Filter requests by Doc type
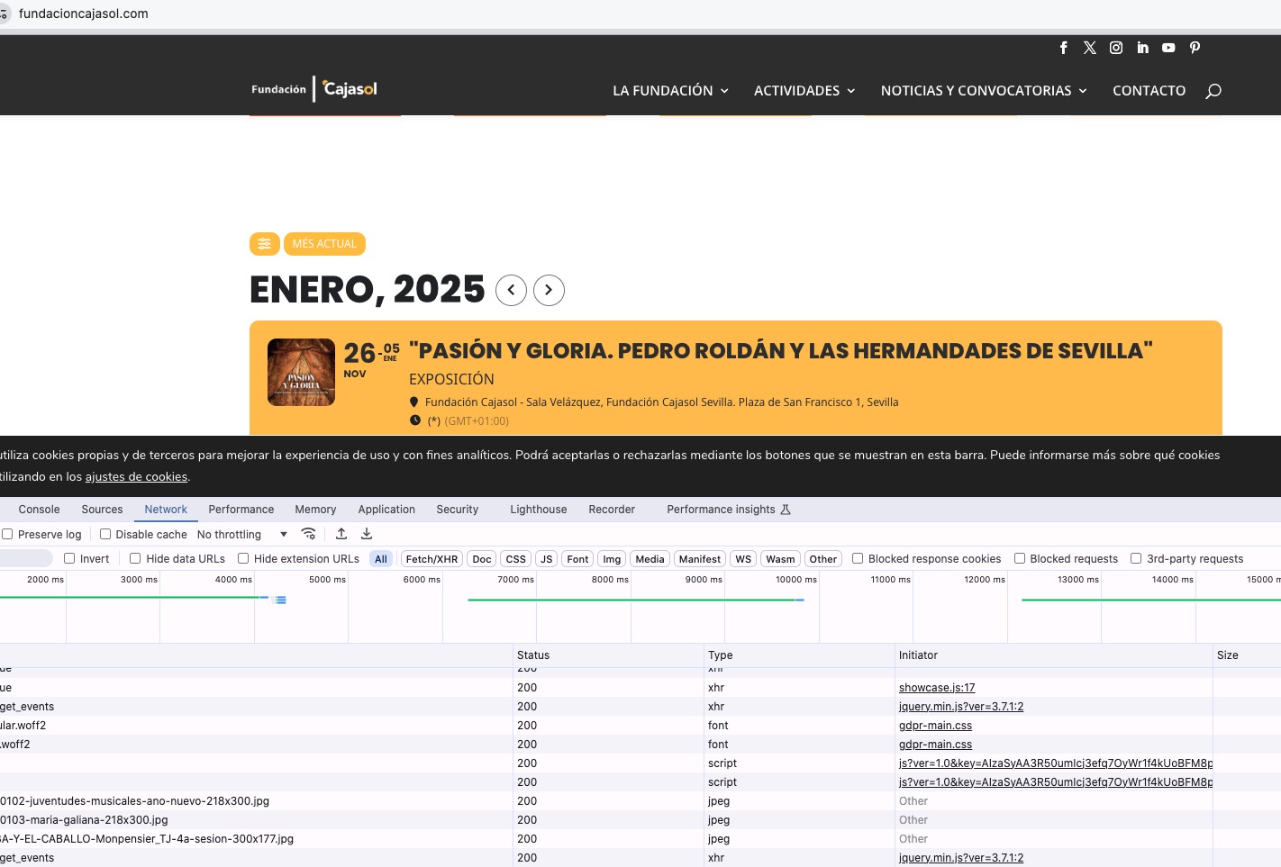This screenshot has height=867, width=1281. click(x=482, y=559)
